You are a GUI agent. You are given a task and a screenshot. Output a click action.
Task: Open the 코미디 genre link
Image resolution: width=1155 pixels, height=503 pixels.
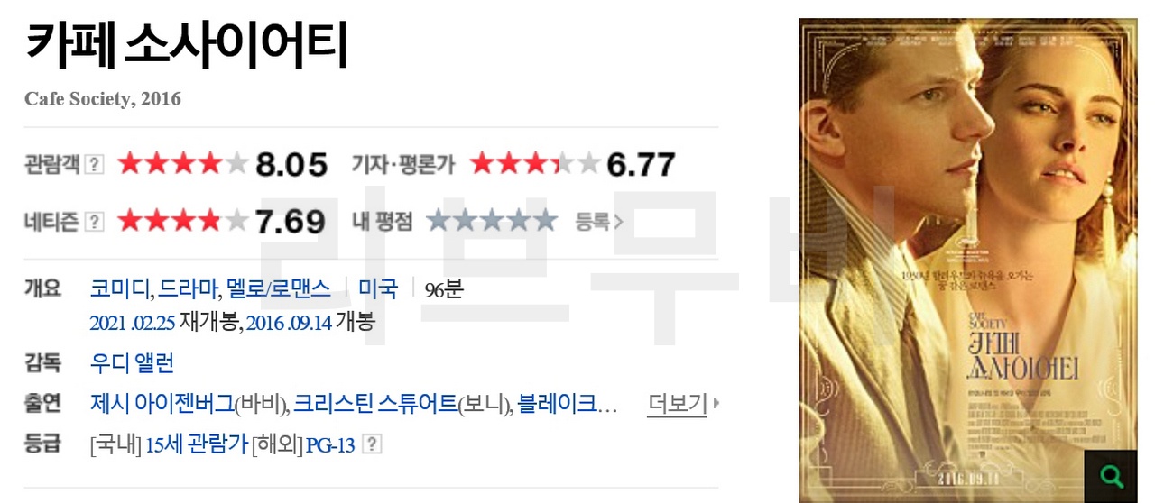[x=120, y=289]
